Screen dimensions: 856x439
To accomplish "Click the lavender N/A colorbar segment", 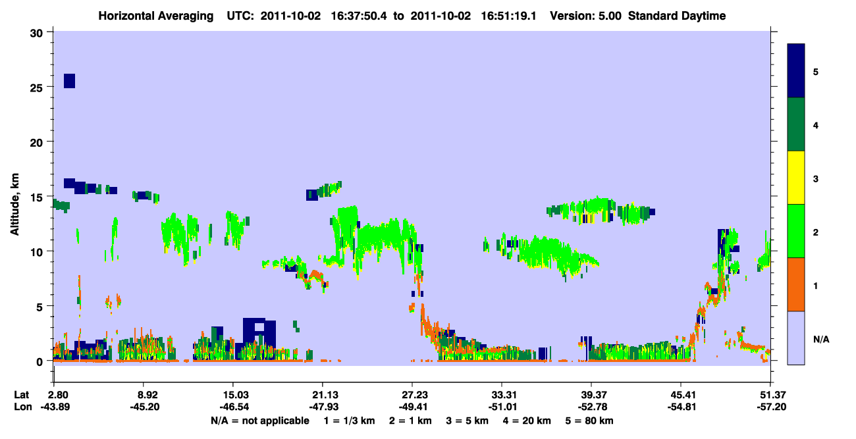I will 796,337.
